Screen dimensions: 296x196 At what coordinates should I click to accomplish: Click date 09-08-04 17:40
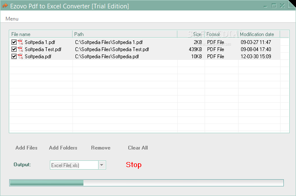[x=256, y=49]
